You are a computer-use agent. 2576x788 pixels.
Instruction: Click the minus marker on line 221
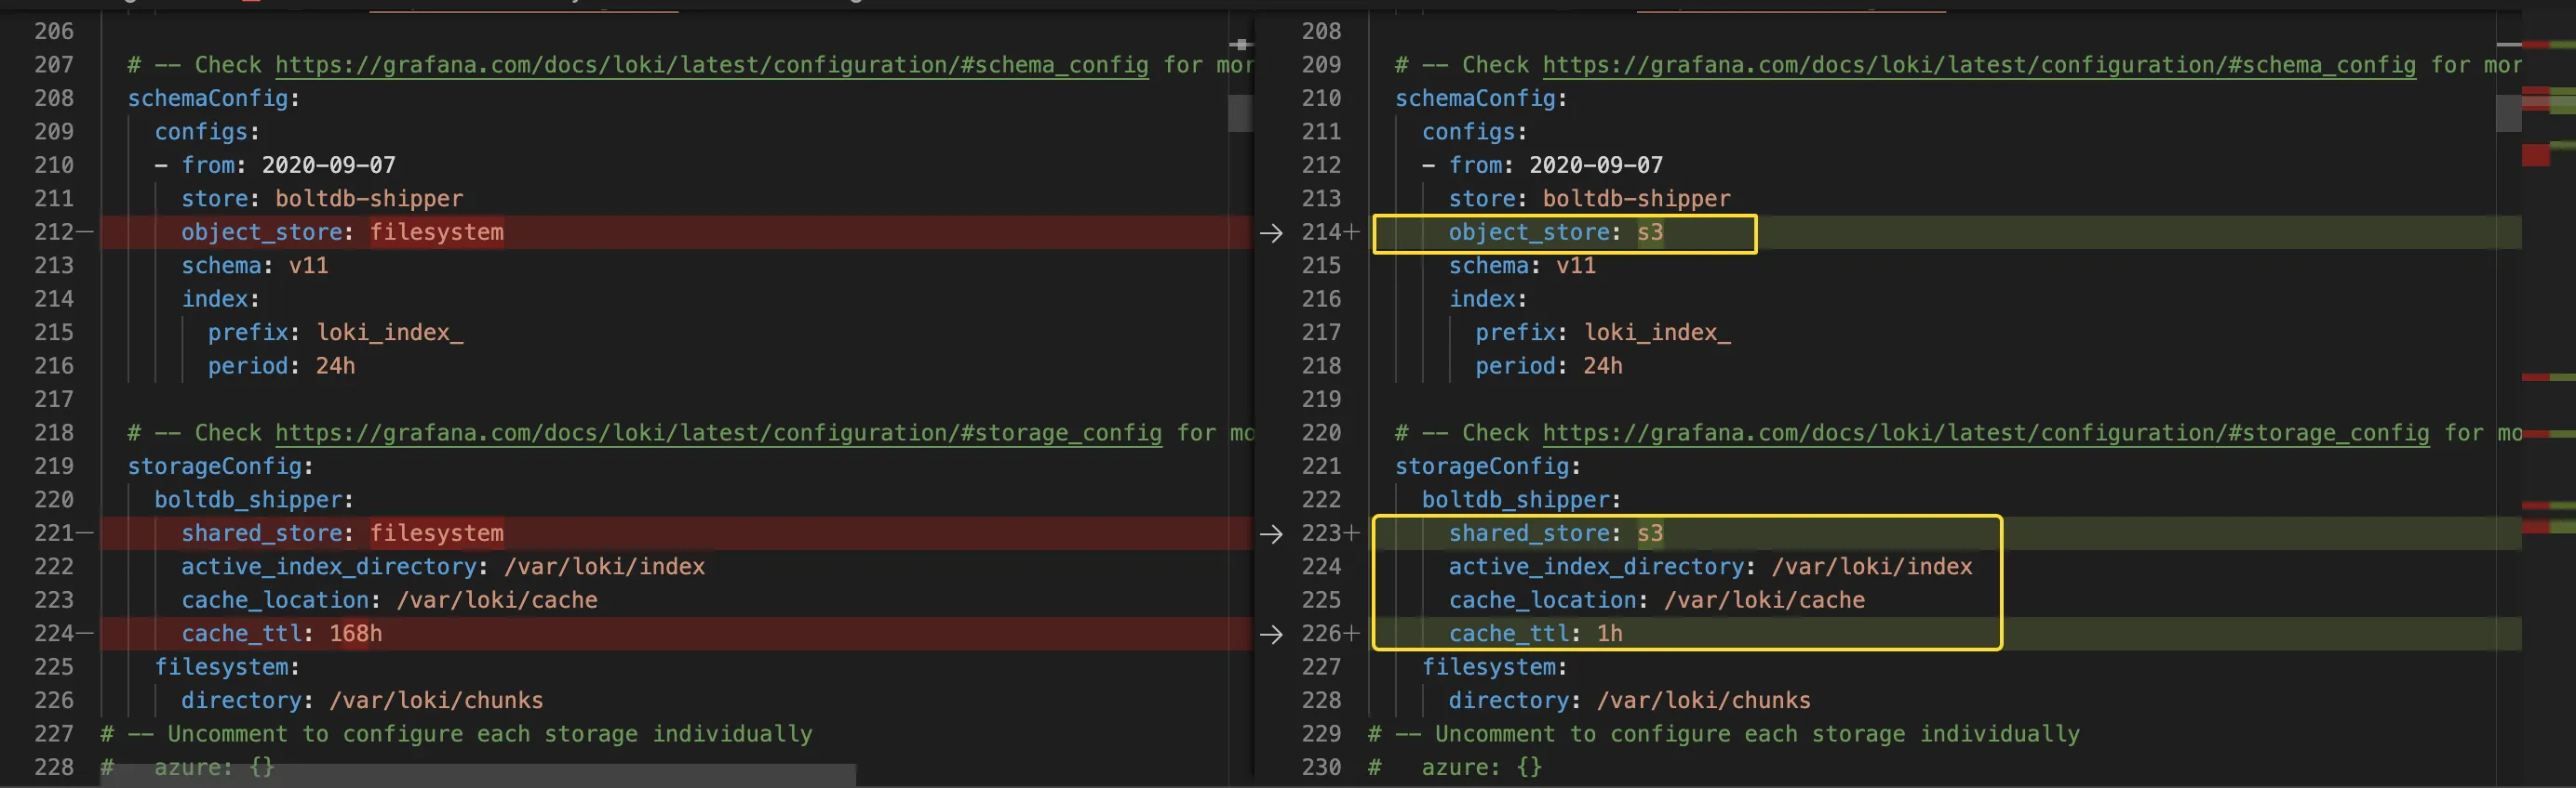pos(85,534)
